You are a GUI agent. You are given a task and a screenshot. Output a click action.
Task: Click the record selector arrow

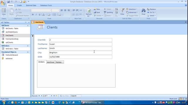pyautogui.click(x=33, y=36)
